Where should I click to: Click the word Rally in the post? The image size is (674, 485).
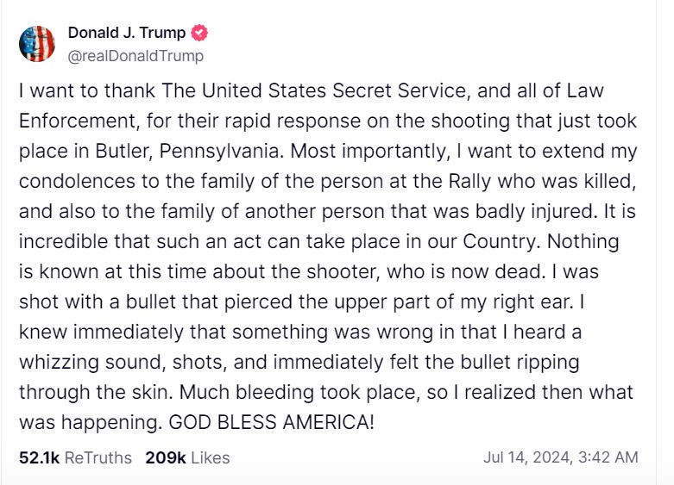click(x=469, y=181)
